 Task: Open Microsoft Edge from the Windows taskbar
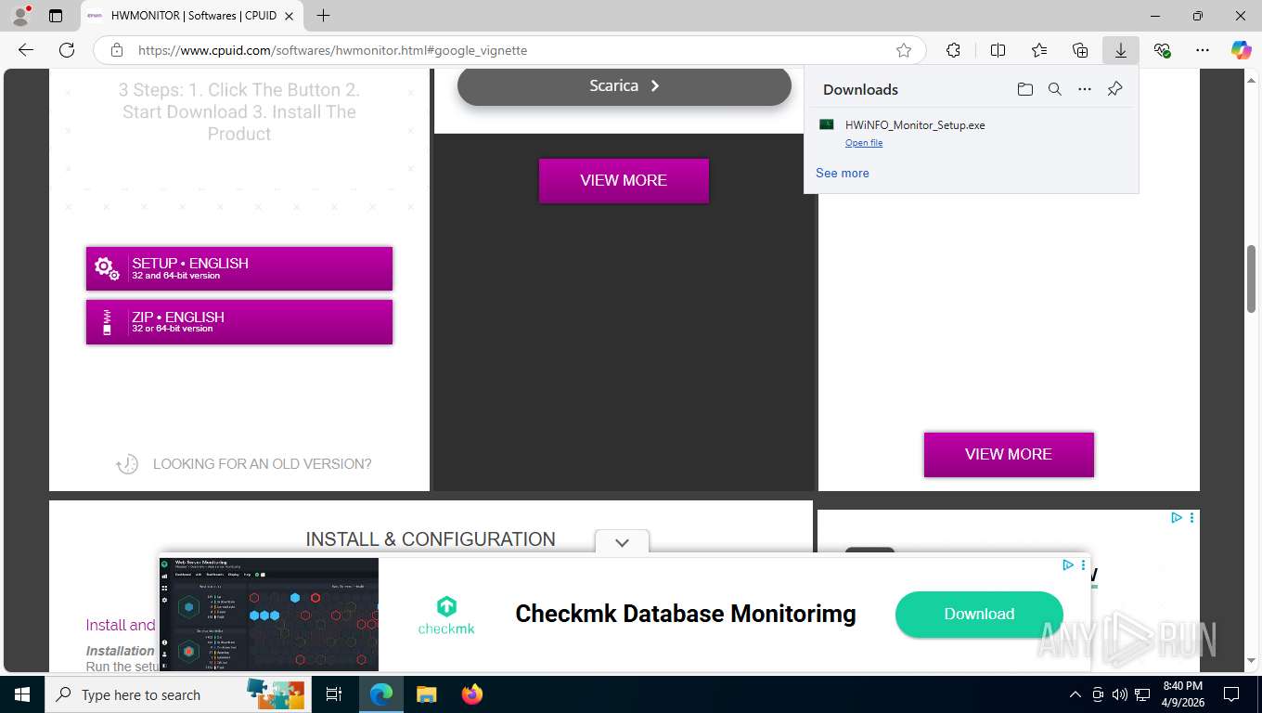(380, 694)
